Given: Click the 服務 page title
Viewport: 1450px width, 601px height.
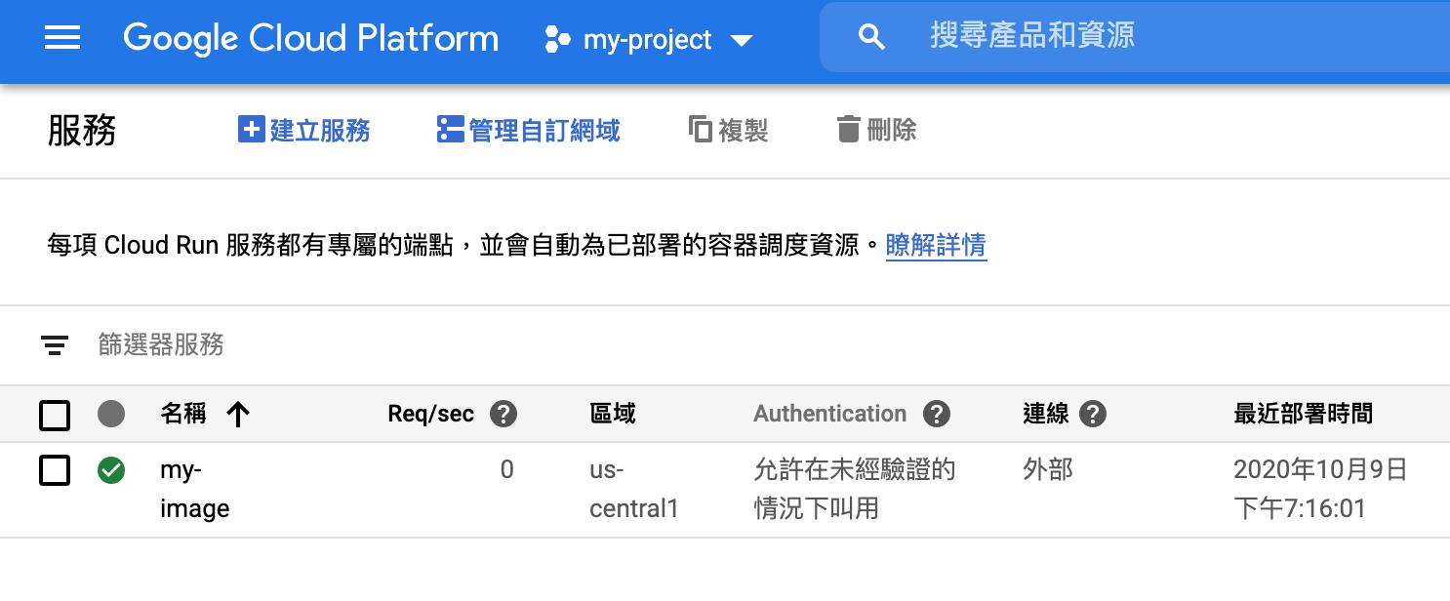Looking at the screenshot, I should (82, 130).
